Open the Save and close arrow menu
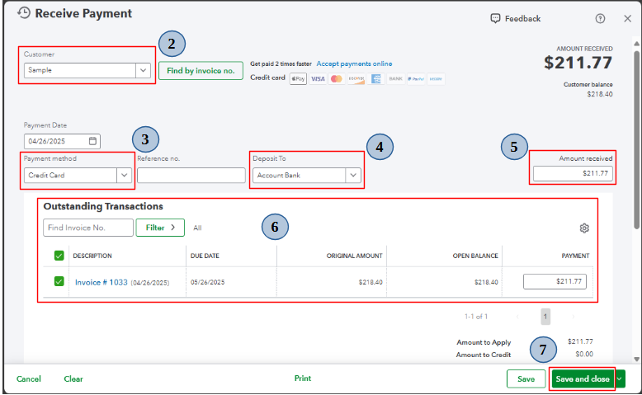 tap(620, 379)
